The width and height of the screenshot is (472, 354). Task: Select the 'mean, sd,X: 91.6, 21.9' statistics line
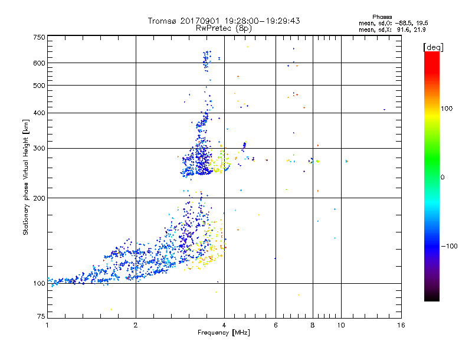coord(392,29)
